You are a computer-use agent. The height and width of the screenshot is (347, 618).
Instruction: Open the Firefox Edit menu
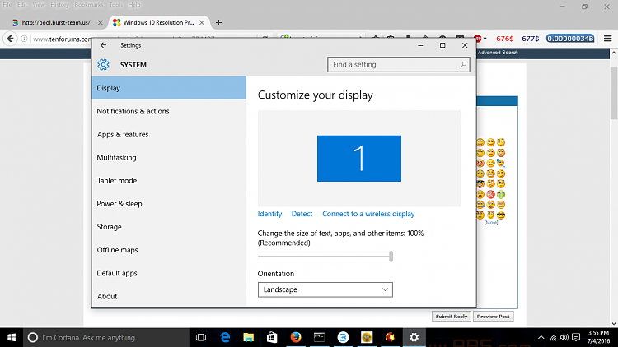[22, 5]
